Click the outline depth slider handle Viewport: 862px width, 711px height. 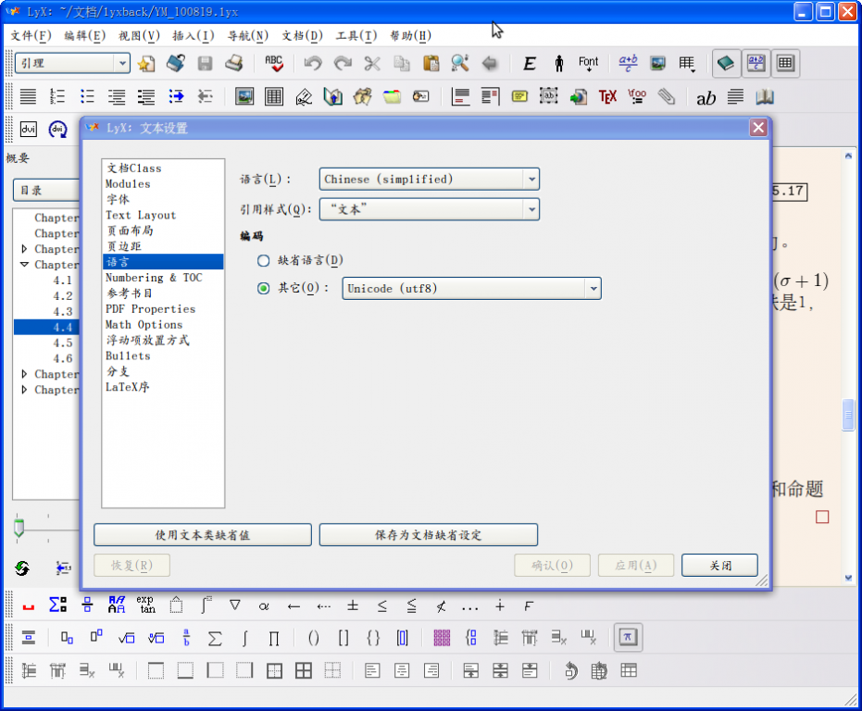(18, 528)
